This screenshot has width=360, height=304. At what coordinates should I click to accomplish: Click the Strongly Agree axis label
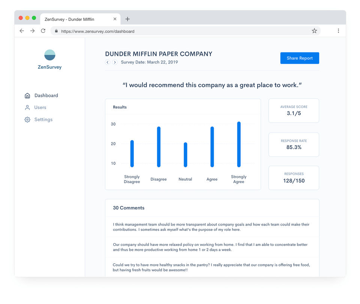239,179
